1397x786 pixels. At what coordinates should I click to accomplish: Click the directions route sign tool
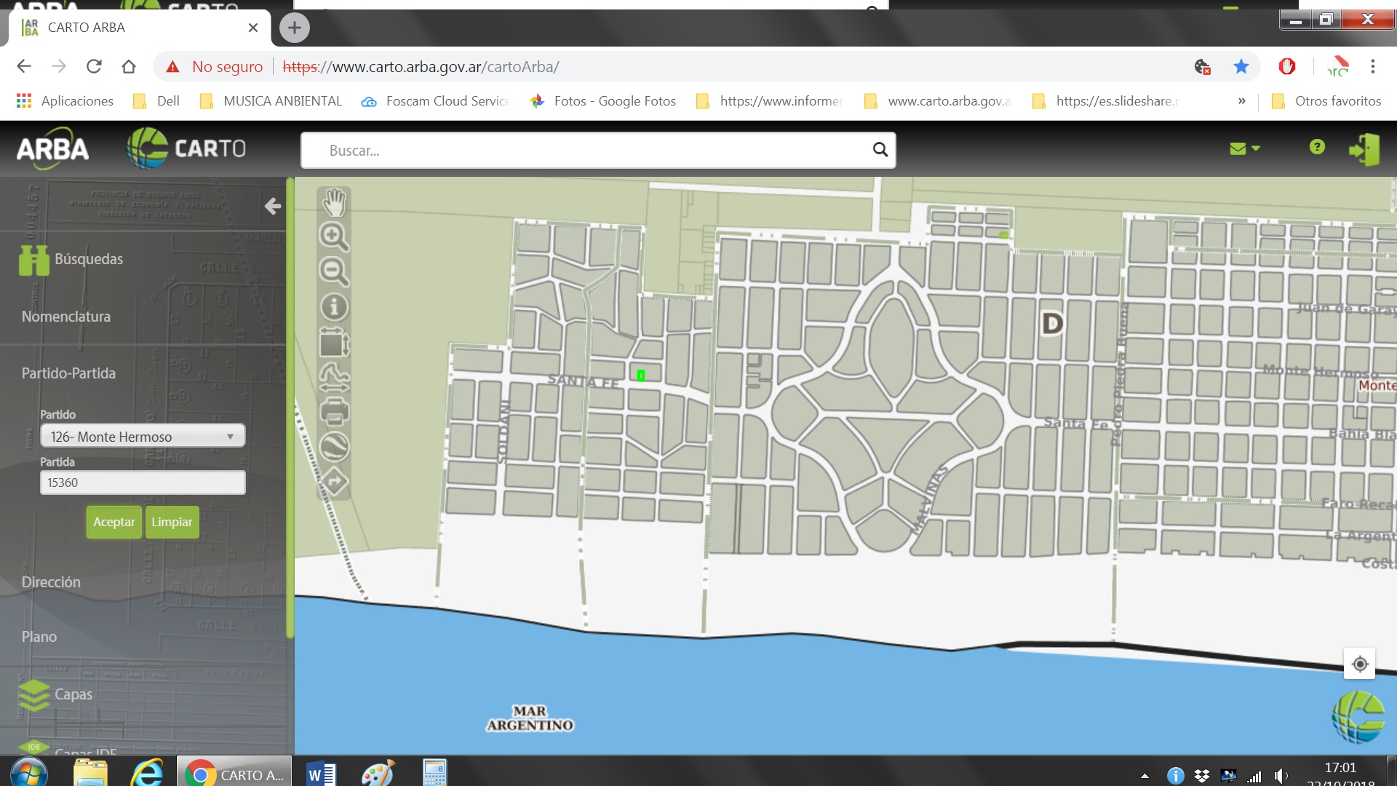tap(334, 482)
